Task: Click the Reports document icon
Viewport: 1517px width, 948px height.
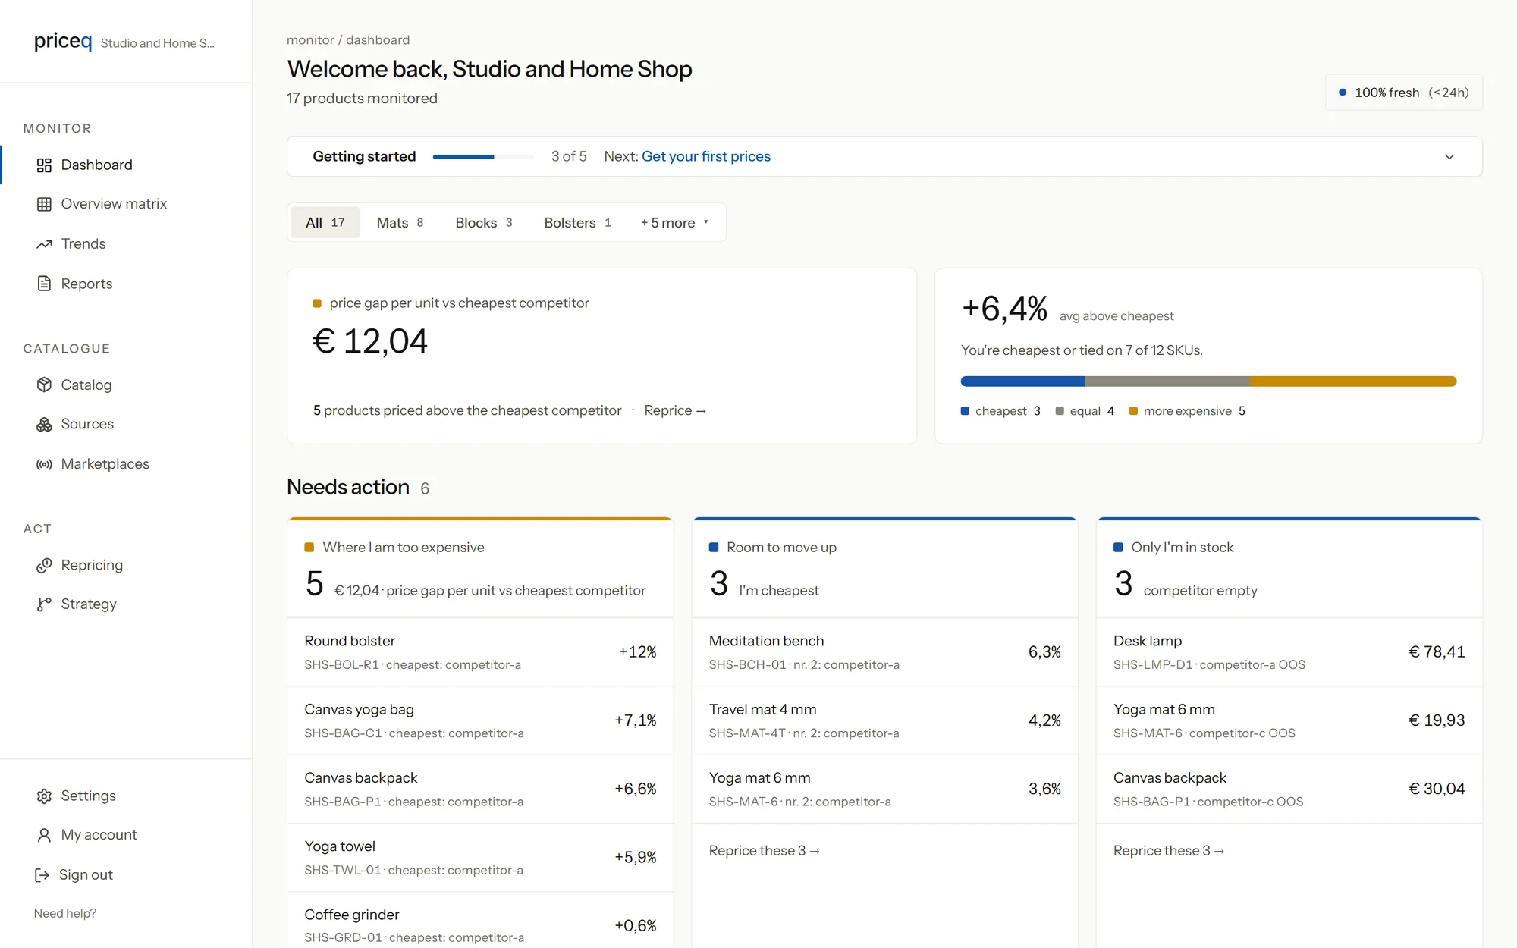Action: tap(44, 284)
